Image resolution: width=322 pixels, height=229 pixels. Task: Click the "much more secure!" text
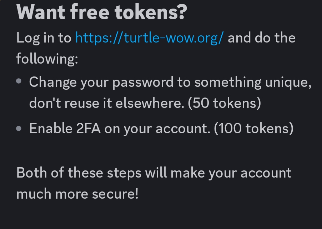[x=77, y=194]
